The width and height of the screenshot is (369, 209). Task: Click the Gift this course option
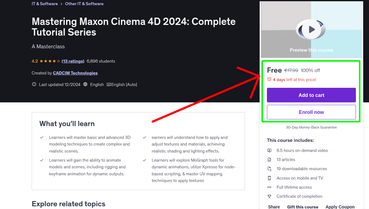(303, 207)
